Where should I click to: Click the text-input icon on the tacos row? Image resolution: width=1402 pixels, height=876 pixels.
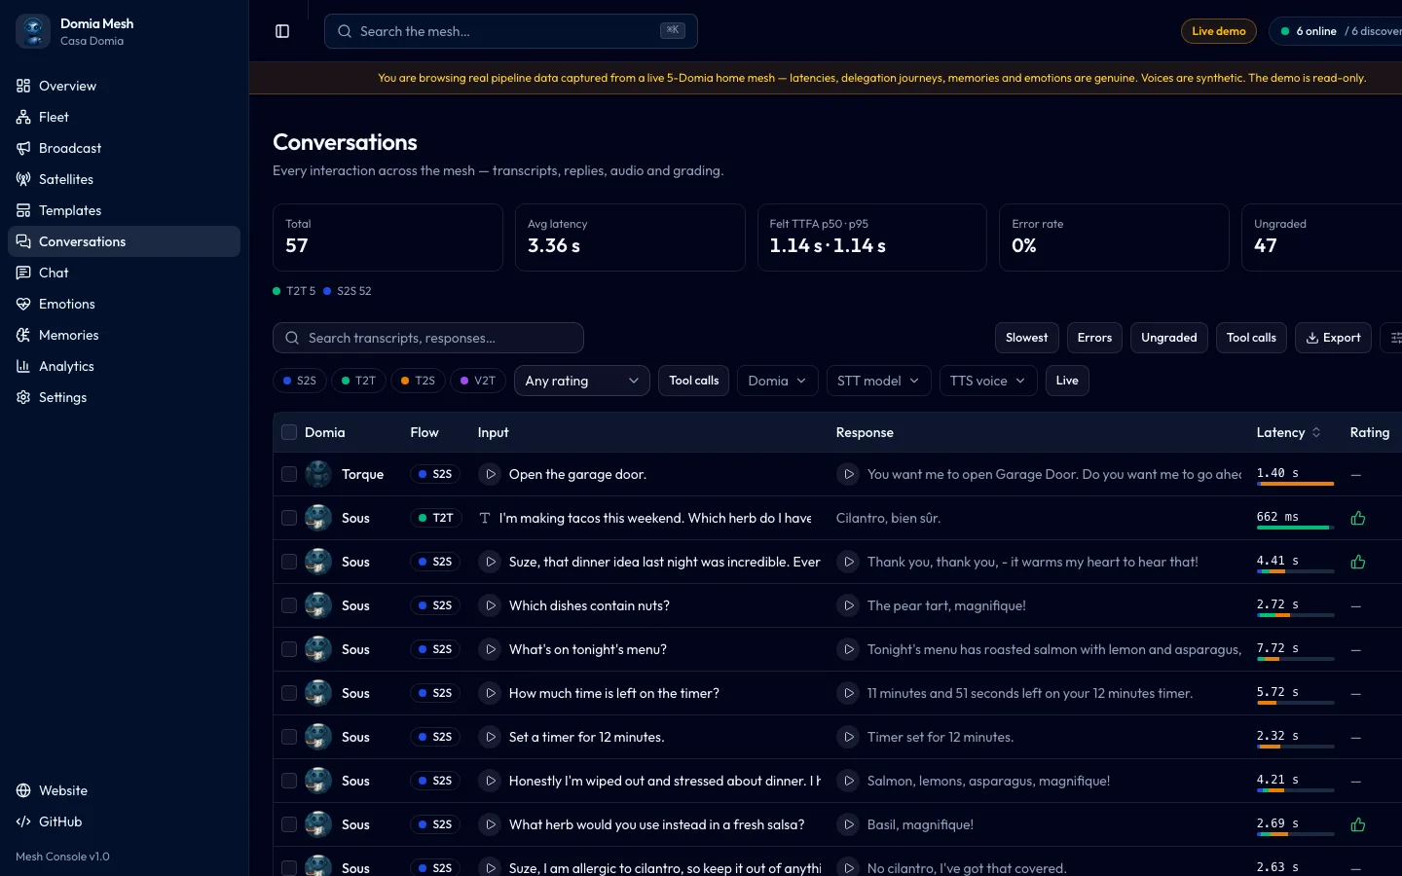(485, 518)
